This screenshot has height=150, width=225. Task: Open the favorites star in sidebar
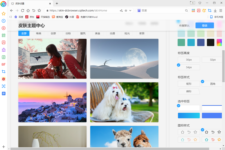point(3,14)
